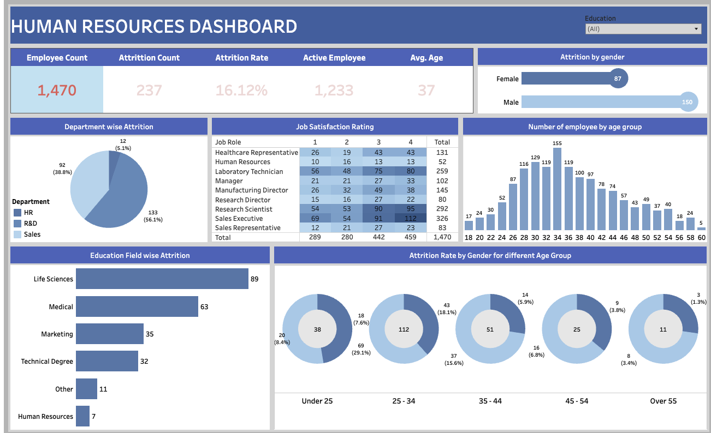711x433 pixels.
Task: Click the Over 55 age group label
Action: point(663,401)
